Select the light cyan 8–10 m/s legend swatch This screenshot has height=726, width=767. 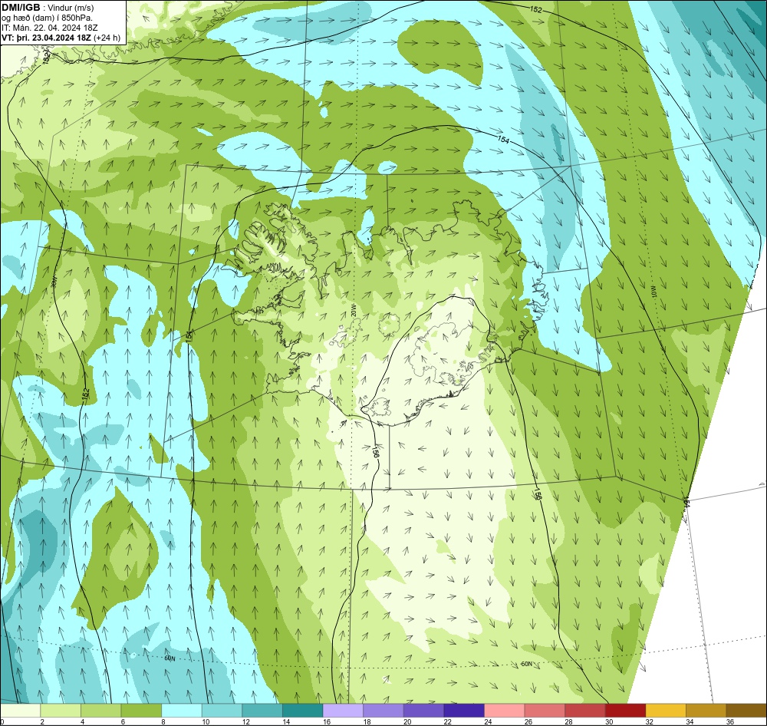click(x=182, y=711)
